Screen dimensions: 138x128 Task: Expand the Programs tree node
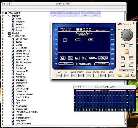point(3,22)
